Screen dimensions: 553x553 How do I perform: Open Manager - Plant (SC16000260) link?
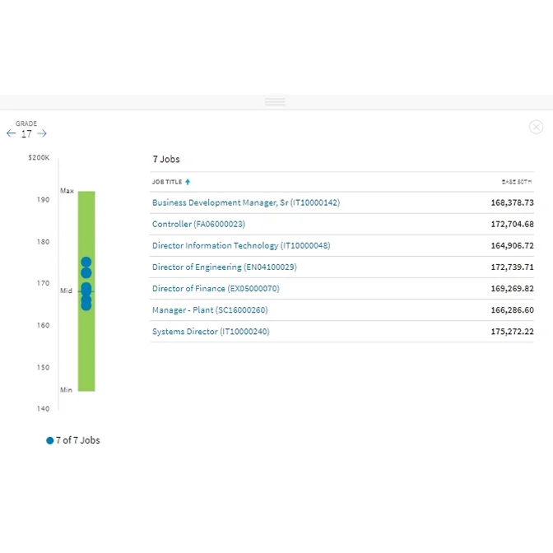pyautogui.click(x=209, y=310)
